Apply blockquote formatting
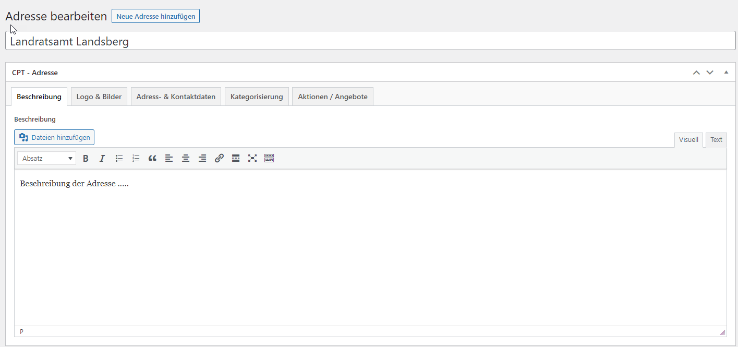 click(152, 158)
